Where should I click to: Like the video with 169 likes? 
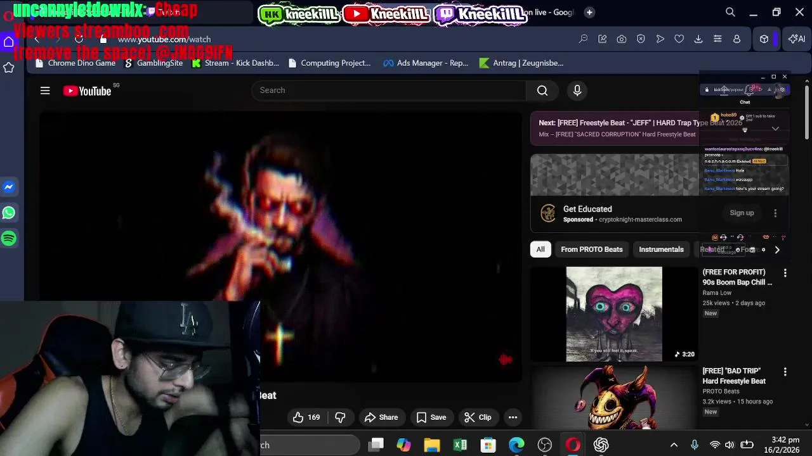click(306, 417)
